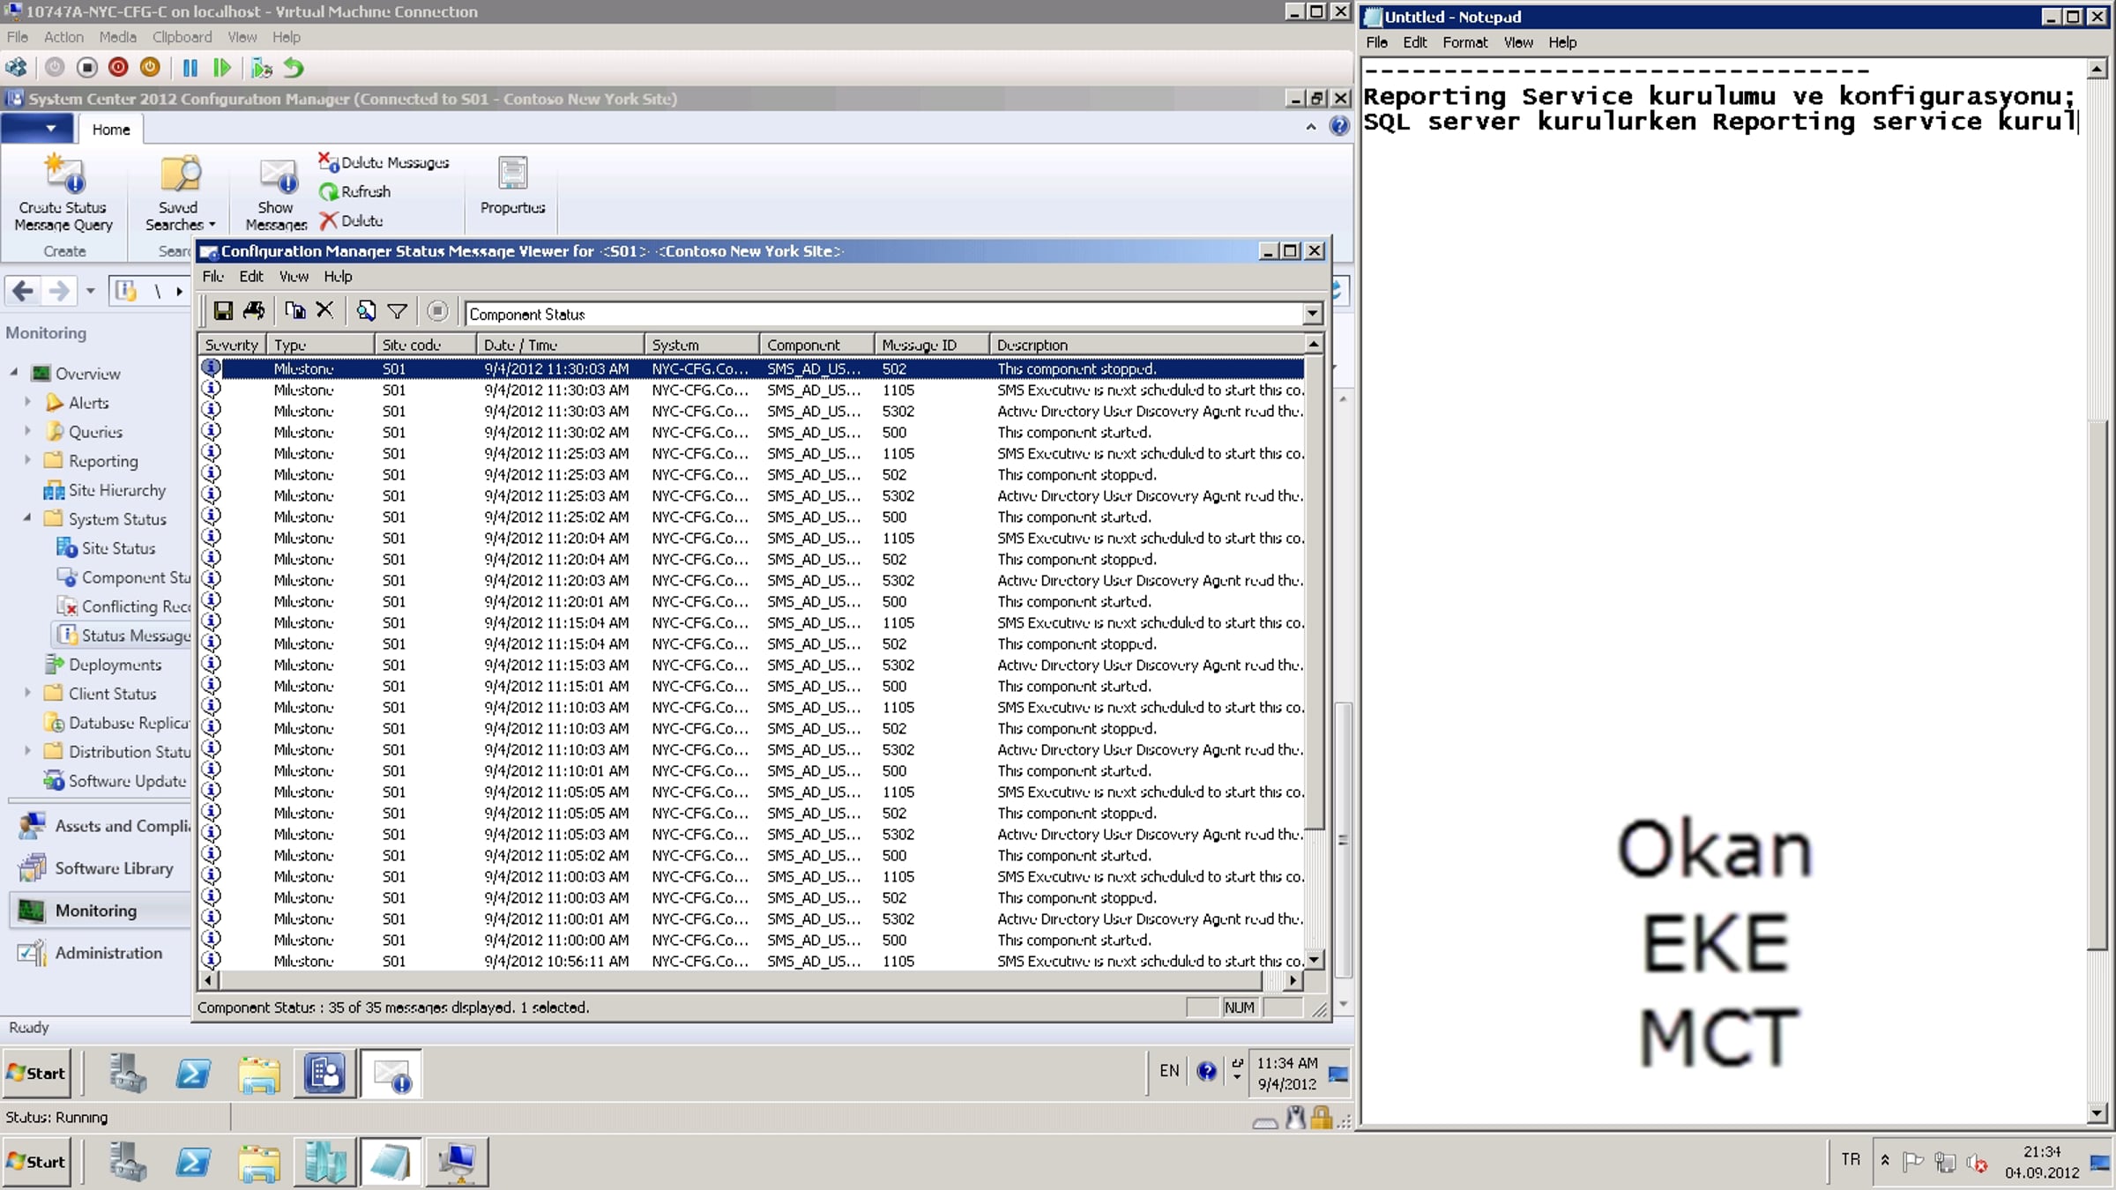Open the blue application menu dropdown

pos(37,129)
